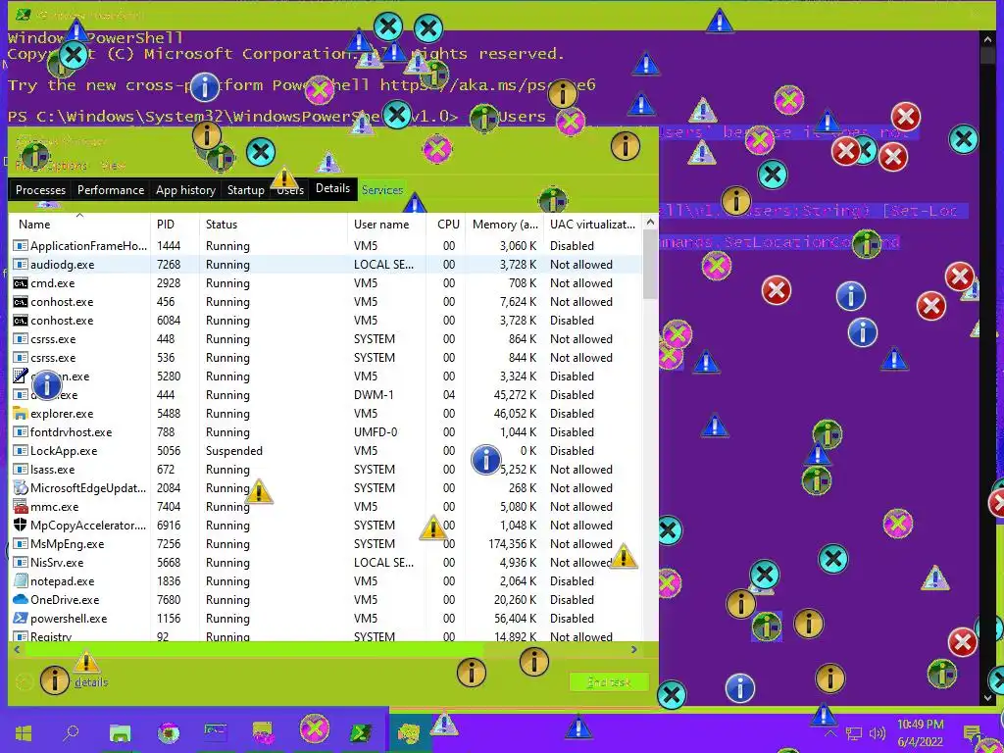The height and width of the screenshot is (753, 1004).
Task: Select the powershell.exe process name
Action: click(69, 619)
